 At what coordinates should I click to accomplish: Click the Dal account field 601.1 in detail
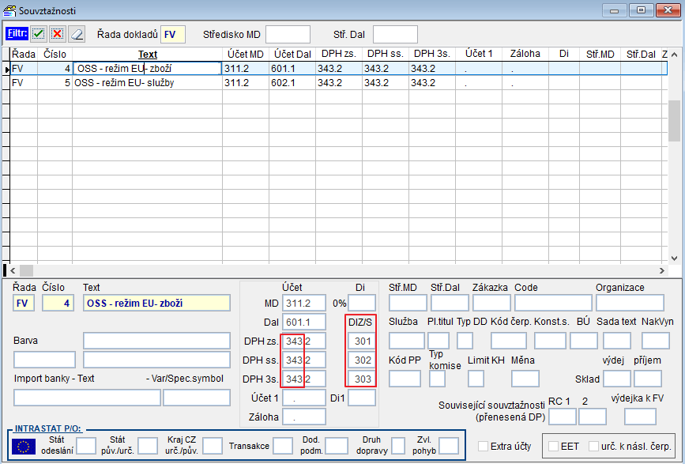coord(304,323)
